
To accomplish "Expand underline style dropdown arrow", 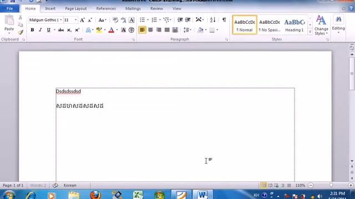I will click(54, 30).
